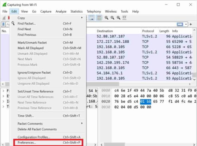Image resolution: width=197 pixels, height=146 pixels.
Task: Click the apply filter arrow button
Action: (x=180, y=24)
